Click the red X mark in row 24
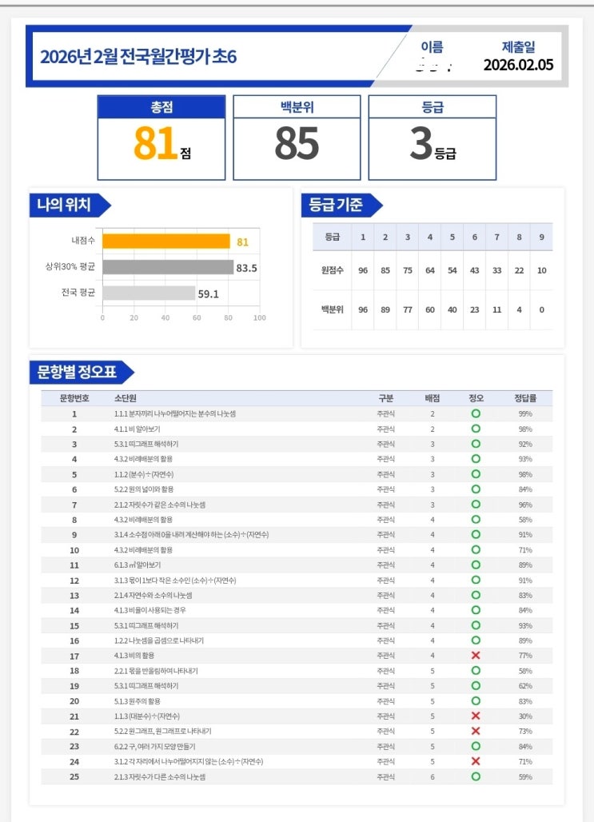The image size is (594, 822). [x=476, y=762]
